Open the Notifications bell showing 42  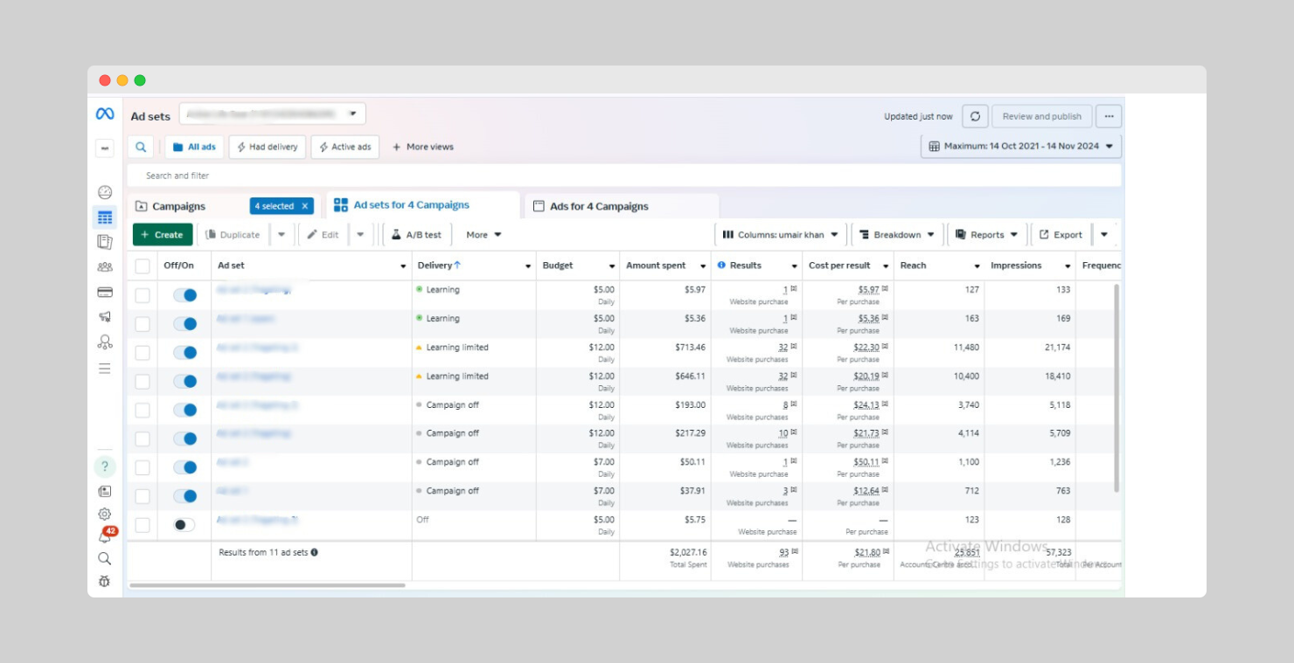[106, 536]
